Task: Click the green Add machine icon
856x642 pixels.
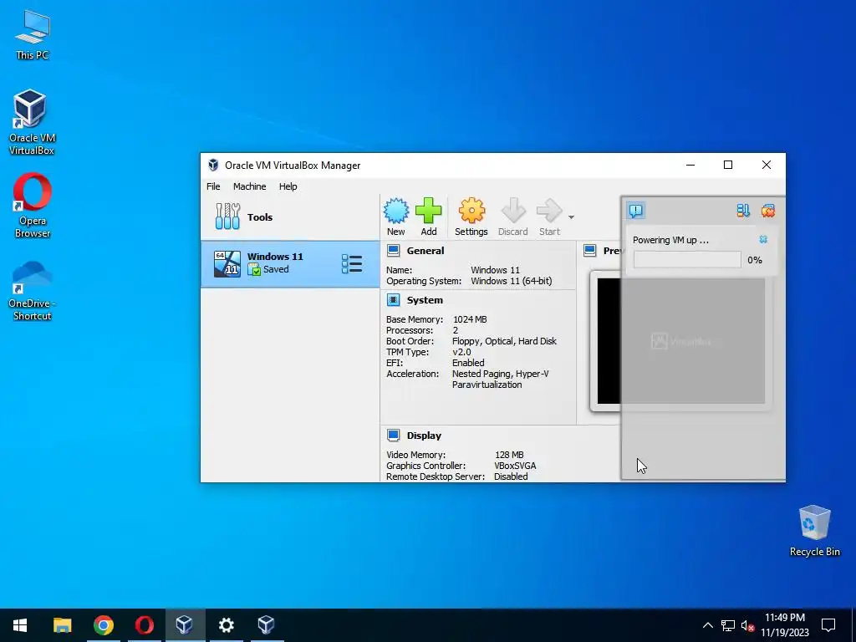Action: pyautogui.click(x=429, y=211)
